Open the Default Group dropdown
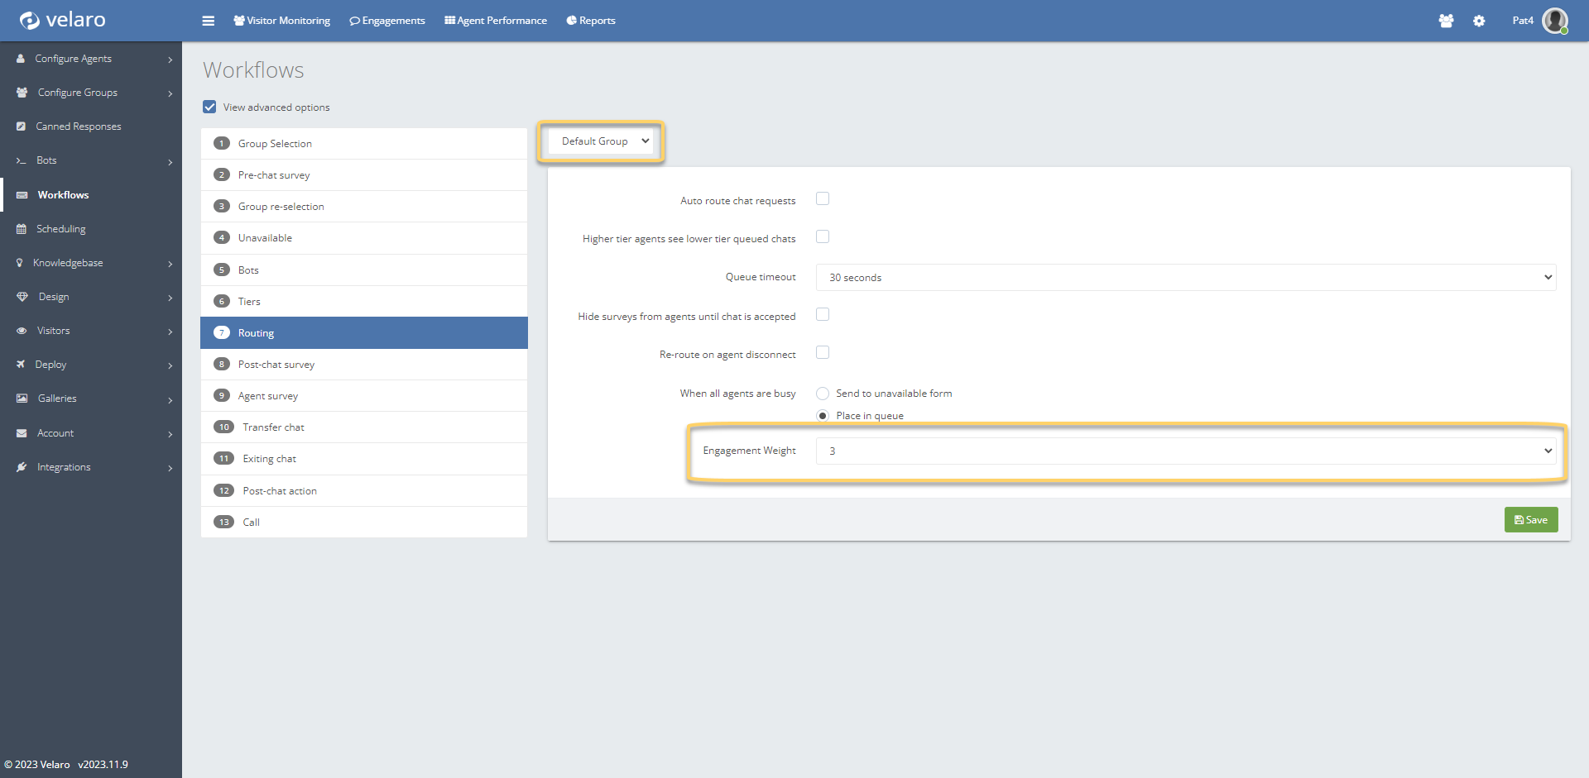This screenshot has width=1589, height=778. click(x=604, y=141)
